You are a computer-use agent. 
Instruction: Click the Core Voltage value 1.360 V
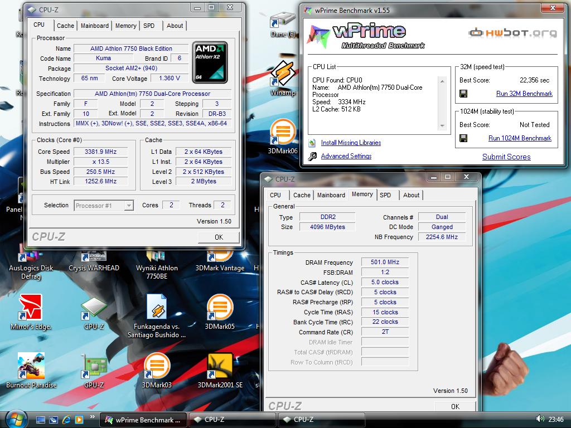pyautogui.click(x=170, y=78)
